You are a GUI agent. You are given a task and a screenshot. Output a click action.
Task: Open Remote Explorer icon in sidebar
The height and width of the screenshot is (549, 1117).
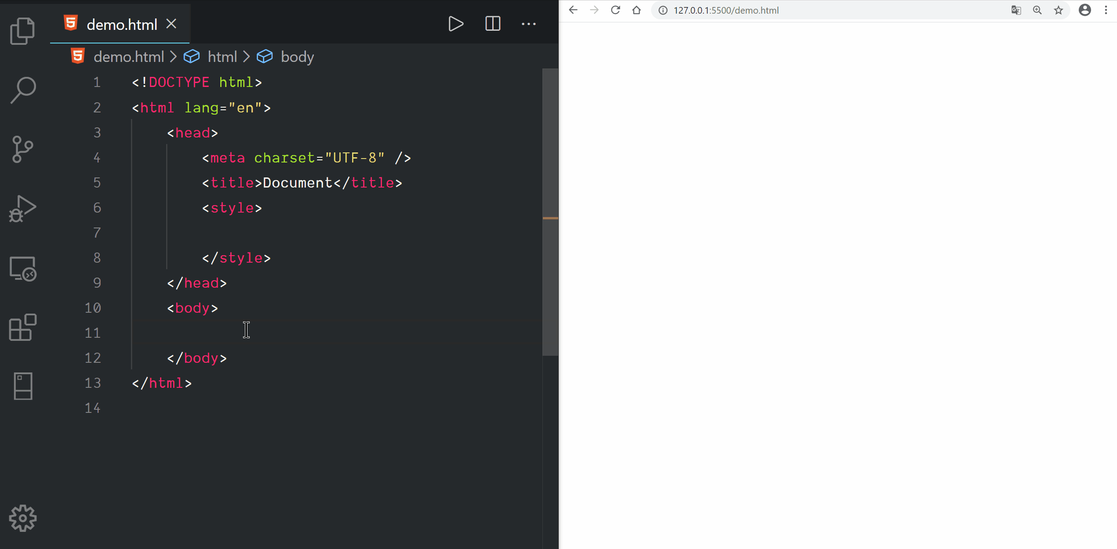(x=22, y=269)
